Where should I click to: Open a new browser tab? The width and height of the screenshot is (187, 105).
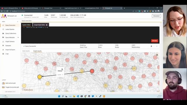pyautogui.click(x=124, y=8)
